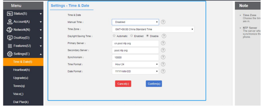This screenshot has width=263, height=108.
Task: Open the Time Zone dropdown
Action: [x=153, y=29]
